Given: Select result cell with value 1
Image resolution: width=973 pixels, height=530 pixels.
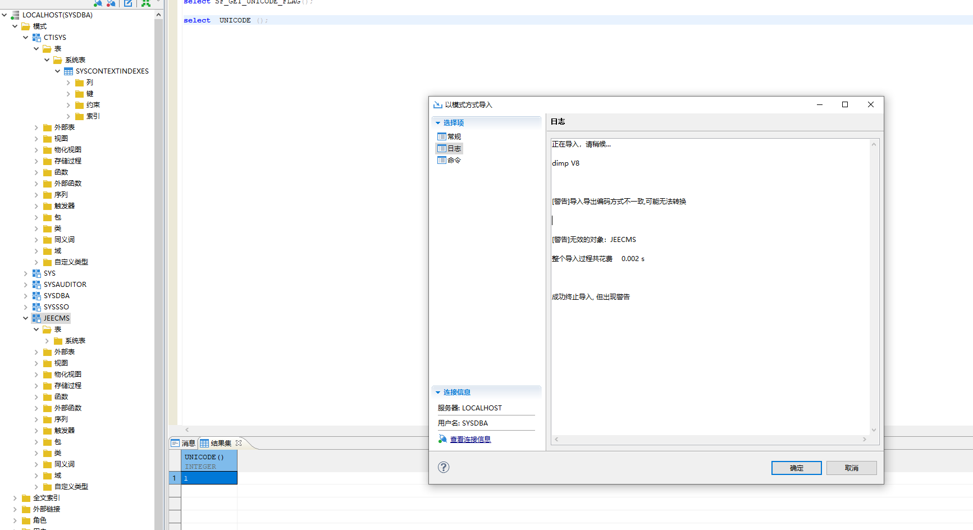Looking at the screenshot, I should tap(209, 478).
